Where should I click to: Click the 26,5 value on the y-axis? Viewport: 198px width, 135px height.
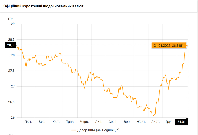(x=11, y=102)
